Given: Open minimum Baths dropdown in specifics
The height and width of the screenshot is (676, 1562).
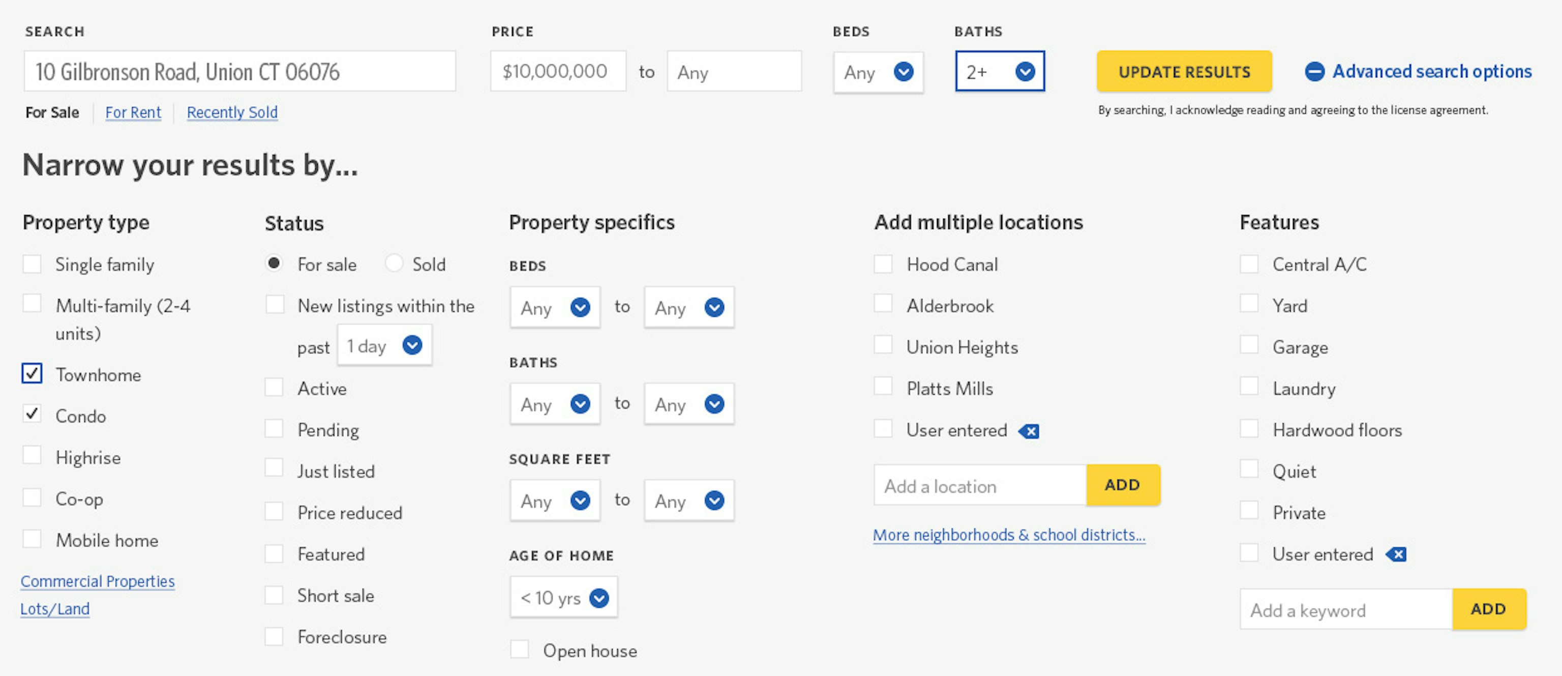Looking at the screenshot, I should (x=580, y=404).
